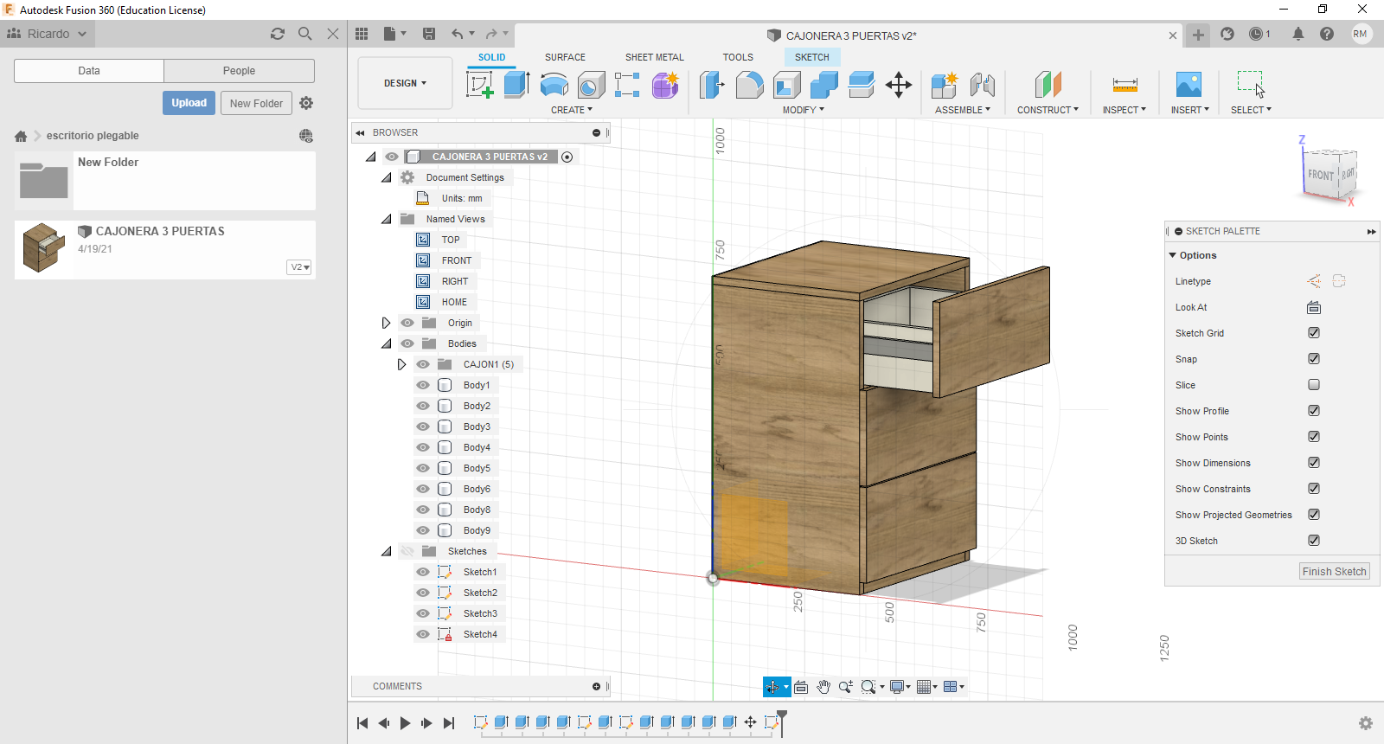
Task: Expand the CAJON1 (5) component group
Action: click(401, 364)
